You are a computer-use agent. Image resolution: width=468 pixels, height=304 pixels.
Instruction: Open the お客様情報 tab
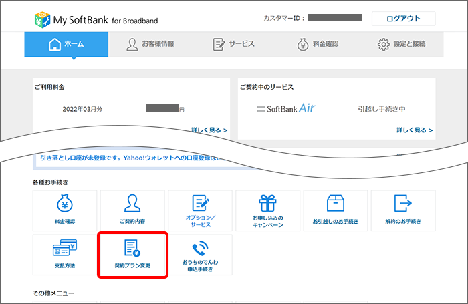pyautogui.click(x=150, y=45)
